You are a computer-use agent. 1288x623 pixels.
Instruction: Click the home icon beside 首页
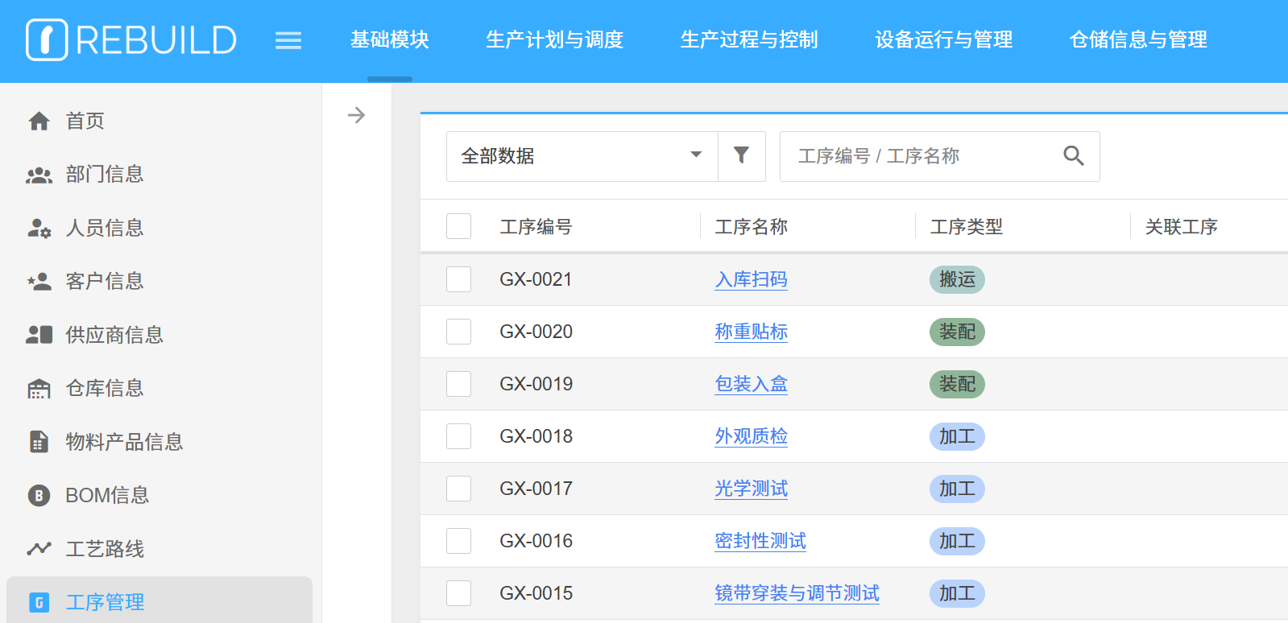[x=39, y=122]
